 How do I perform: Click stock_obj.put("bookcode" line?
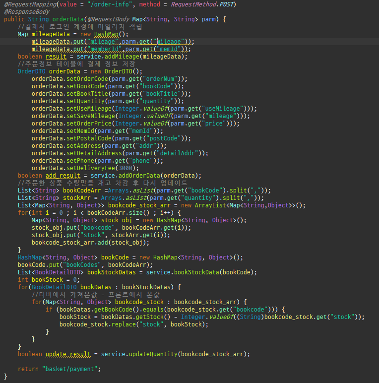pos(111,228)
